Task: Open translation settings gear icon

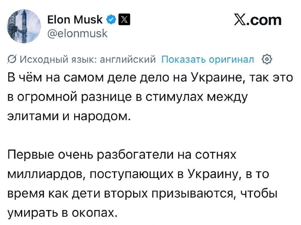Action: 267,59
